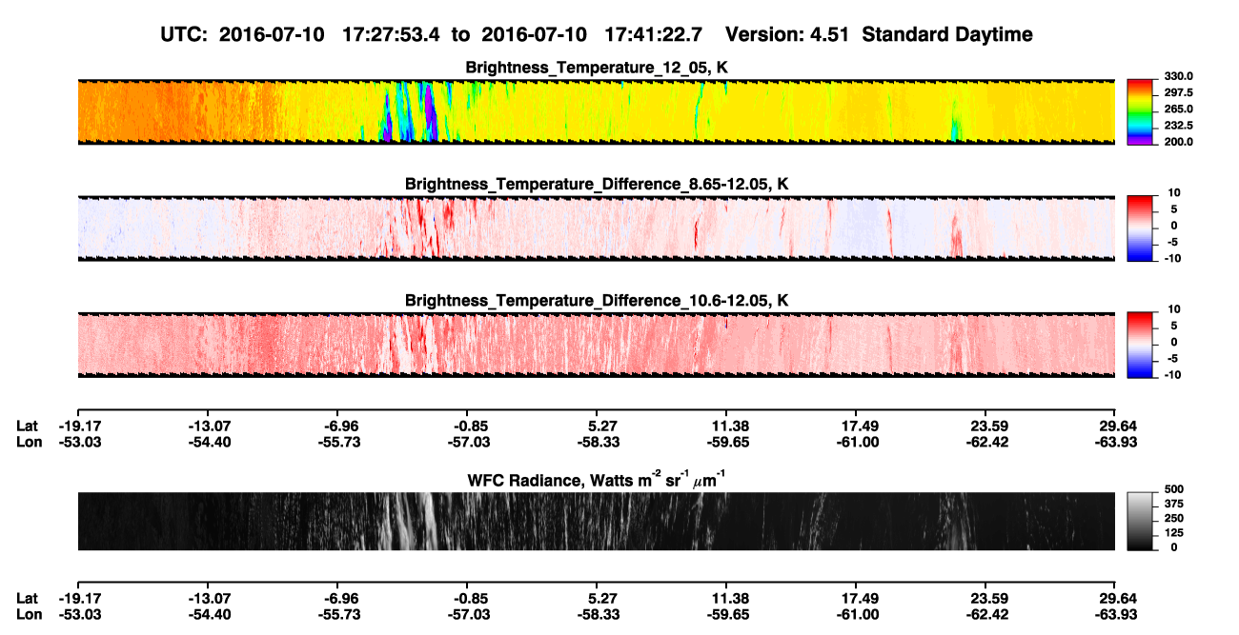Screen dimensions: 1239x635
Task: Click the Brightness_Temperature_Difference_8.65-12.05, K title
Action: pyautogui.click(x=597, y=185)
